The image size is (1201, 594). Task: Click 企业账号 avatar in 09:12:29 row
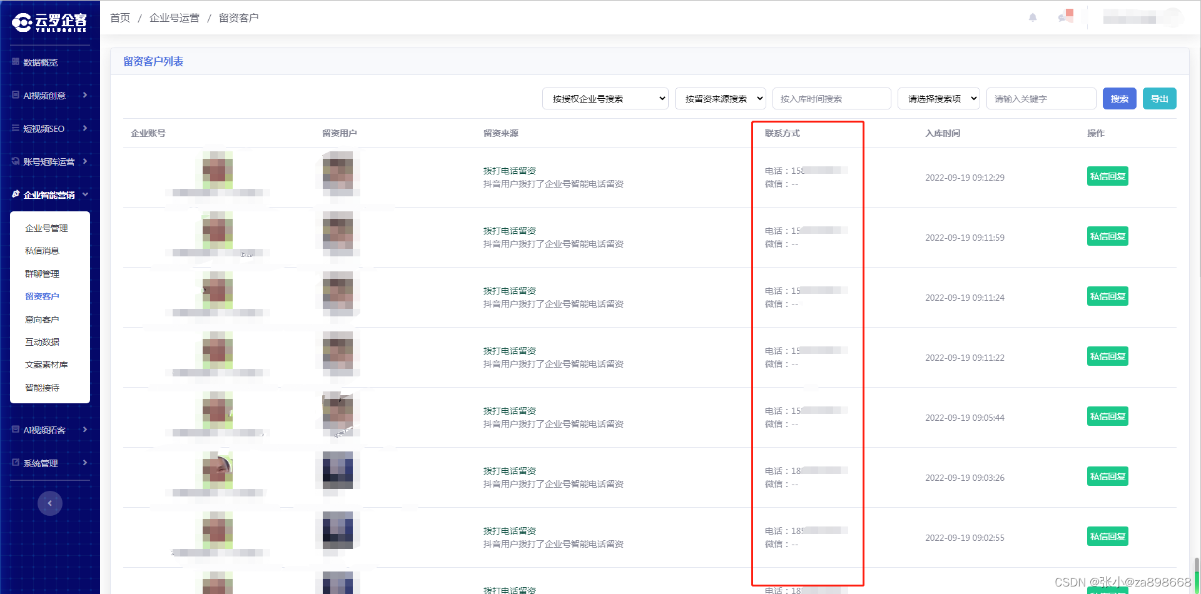pyautogui.click(x=217, y=170)
